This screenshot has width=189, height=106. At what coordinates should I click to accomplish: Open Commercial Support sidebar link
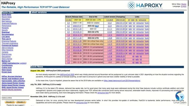point(10,46)
